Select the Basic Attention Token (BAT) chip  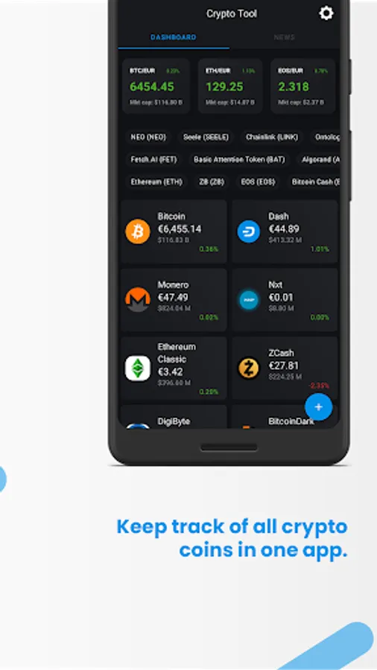pos(239,159)
